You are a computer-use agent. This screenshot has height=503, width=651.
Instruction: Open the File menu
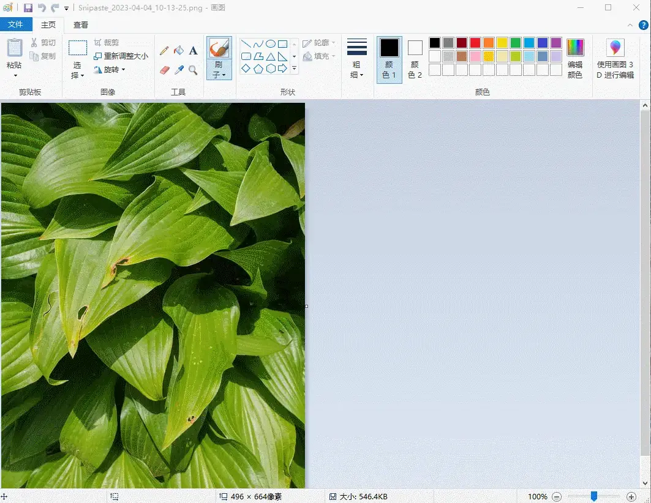point(15,24)
